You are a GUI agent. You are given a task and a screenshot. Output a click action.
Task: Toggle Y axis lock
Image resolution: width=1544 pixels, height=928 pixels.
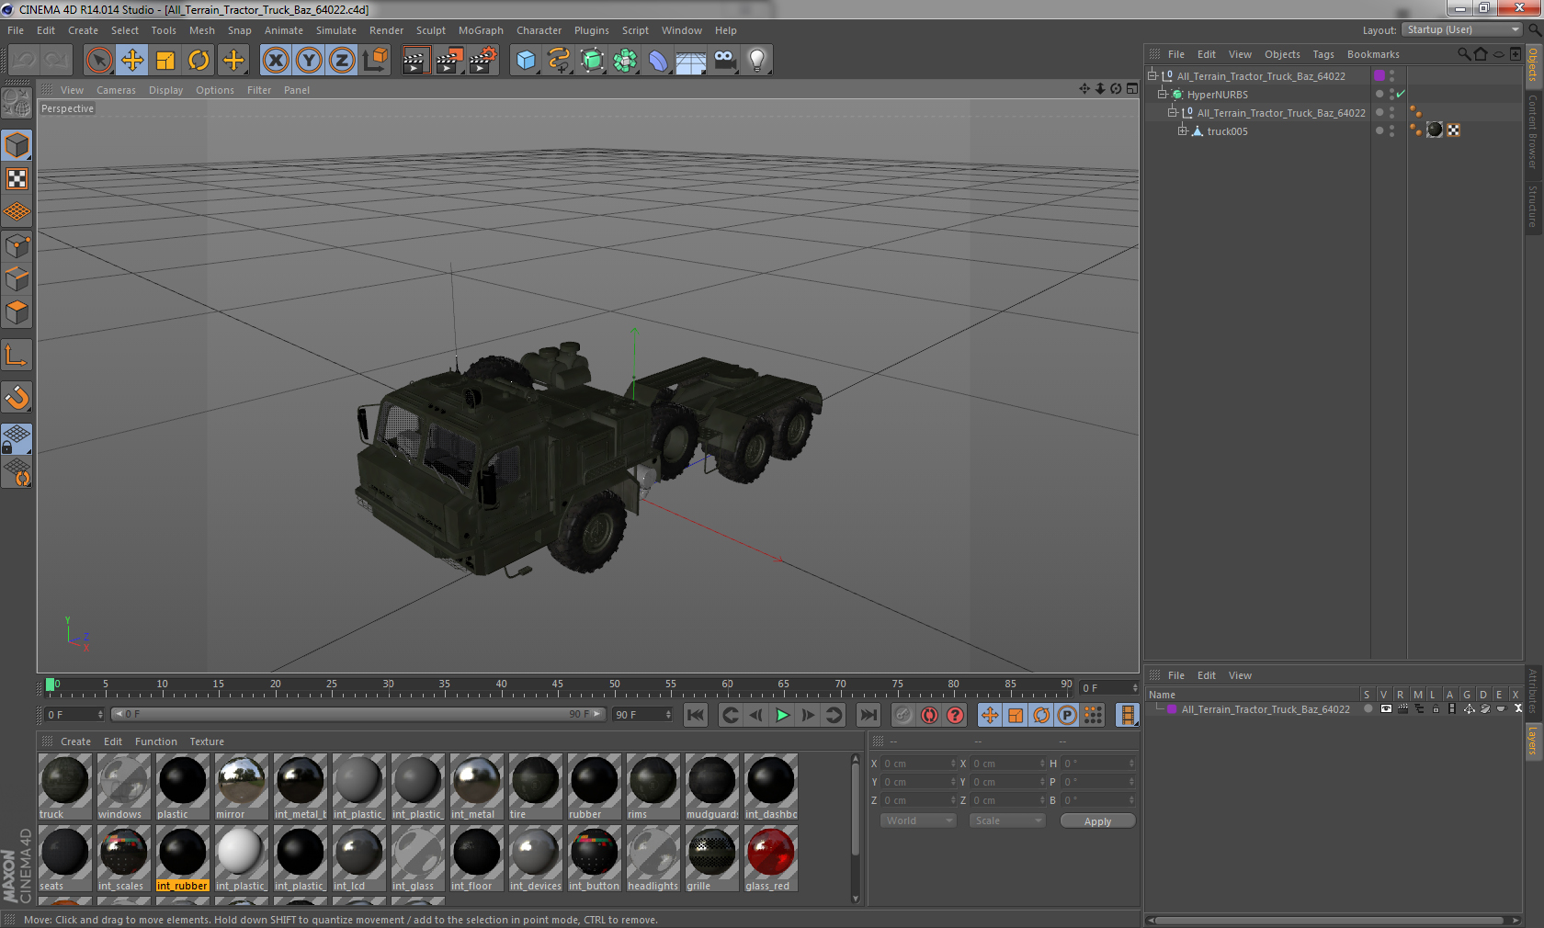(309, 61)
